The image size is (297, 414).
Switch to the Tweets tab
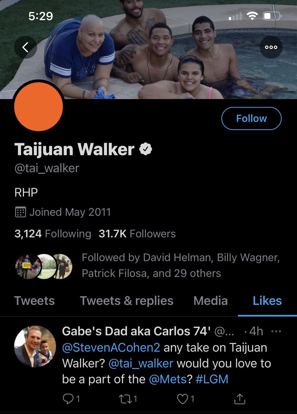point(34,300)
